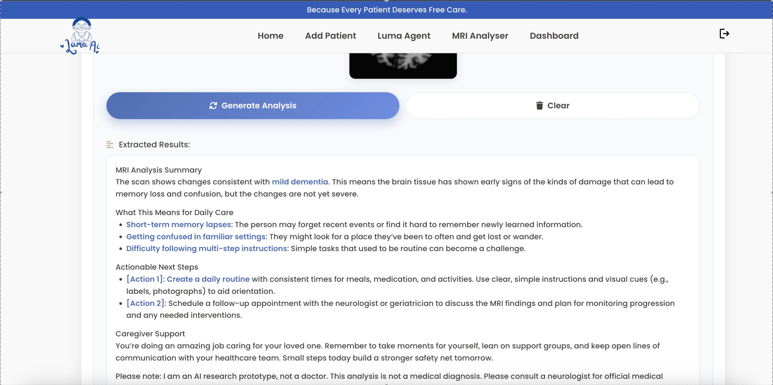The image size is (773, 385).
Task: Click the trash can icon
Action: 539,106
